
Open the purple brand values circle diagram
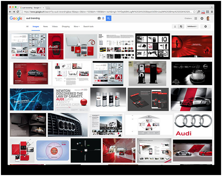53,151
